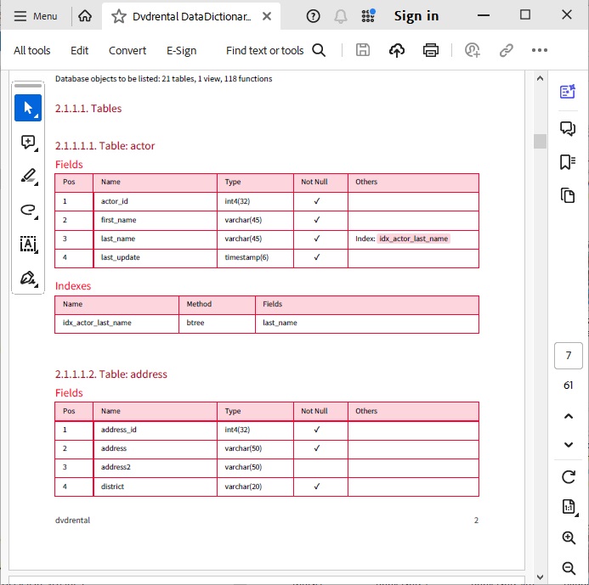Choose the highlighter tool
The height and width of the screenshot is (585, 589).
[28, 177]
